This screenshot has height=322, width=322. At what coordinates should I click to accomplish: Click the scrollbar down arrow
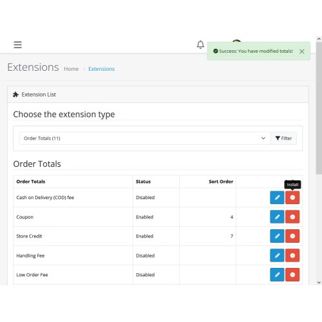point(319,282)
